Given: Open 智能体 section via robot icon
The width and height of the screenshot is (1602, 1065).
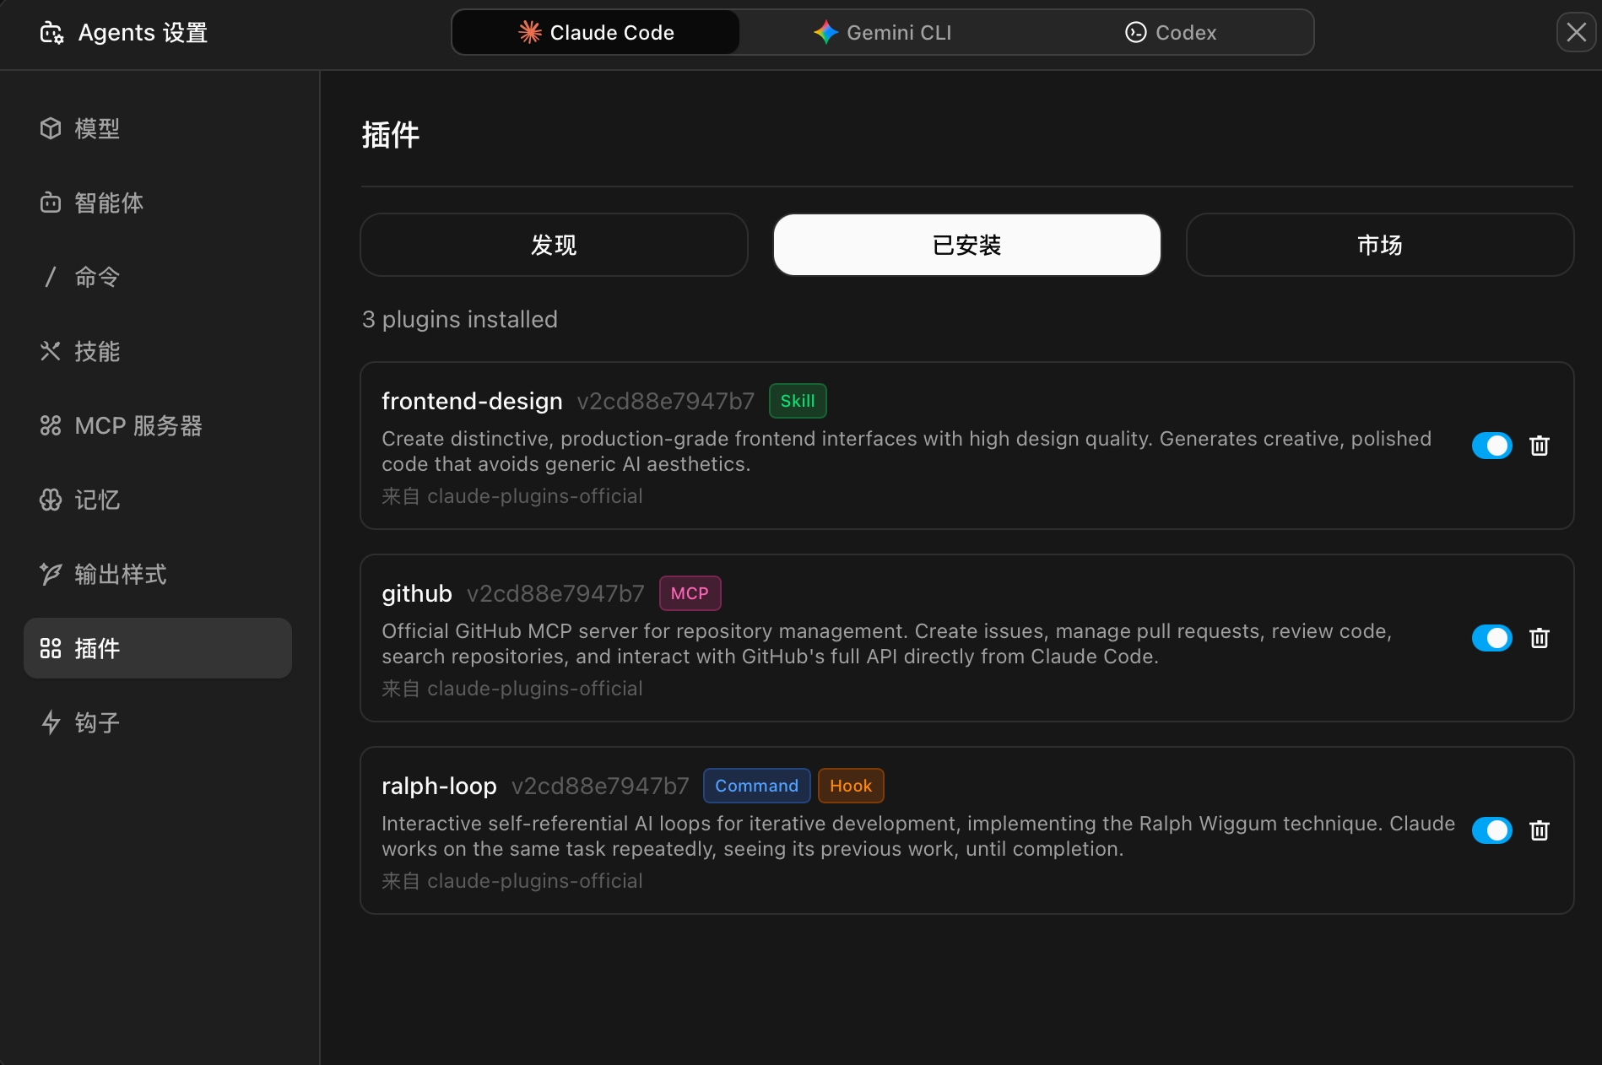Looking at the screenshot, I should pos(51,203).
